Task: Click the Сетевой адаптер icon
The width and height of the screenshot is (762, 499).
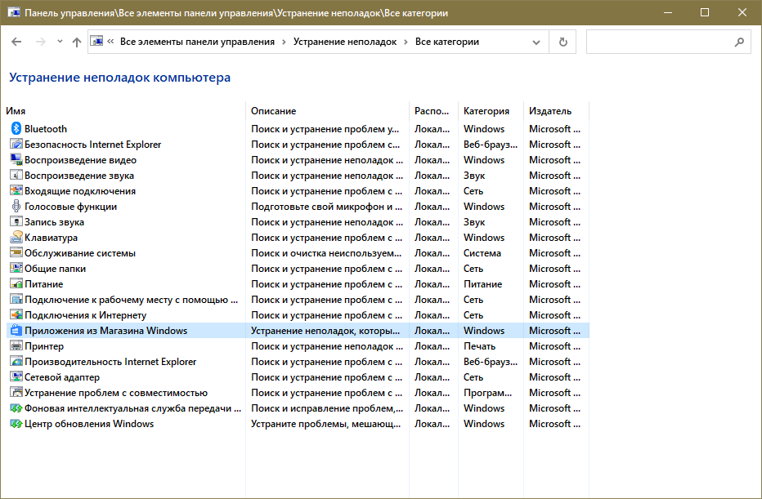Action: [x=16, y=377]
